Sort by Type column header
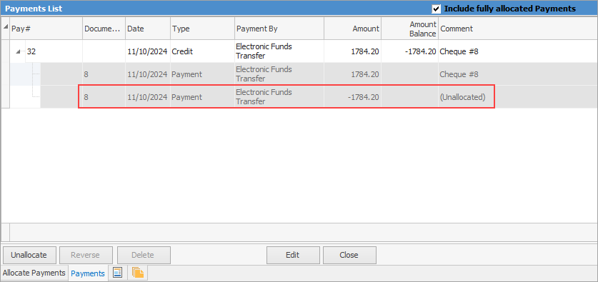 (202, 29)
